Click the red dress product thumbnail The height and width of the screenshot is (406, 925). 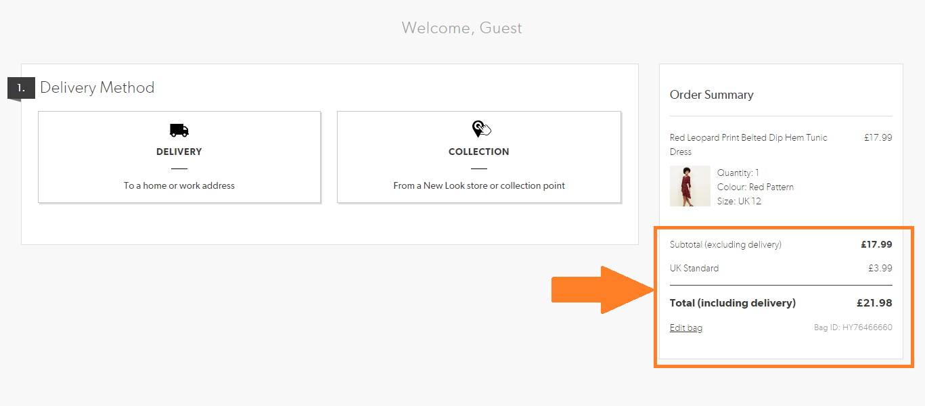pyautogui.click(x=690, y=186)
